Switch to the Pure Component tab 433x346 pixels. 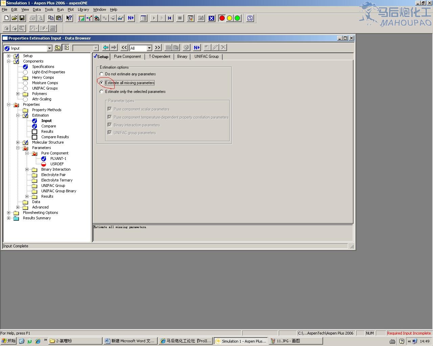[128, 56]
